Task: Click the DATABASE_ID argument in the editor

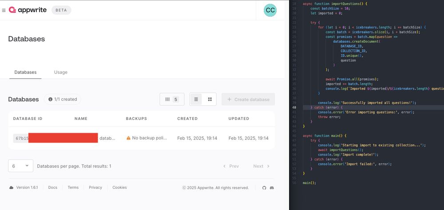Action: pyautogui.click(x=352, y=46)
